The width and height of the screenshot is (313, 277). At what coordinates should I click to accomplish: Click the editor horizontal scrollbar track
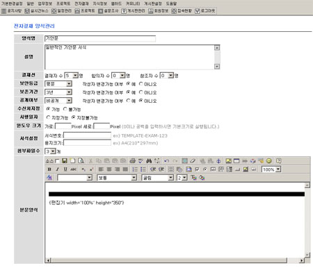(175, 260)
